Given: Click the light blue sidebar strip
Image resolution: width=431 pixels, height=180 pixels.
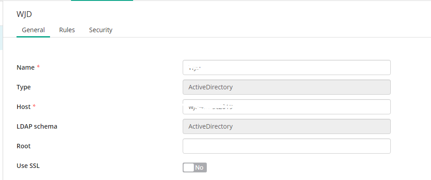Looking at the screenshot, I should 1,38.
